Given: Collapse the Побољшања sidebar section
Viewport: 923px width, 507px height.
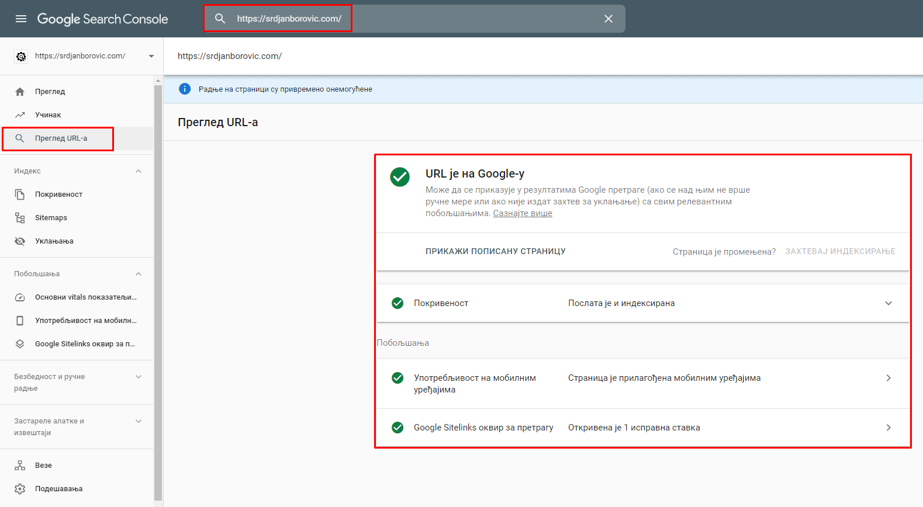Looking at the screenshot, I should pyautogui.click(x=139, y=274).
